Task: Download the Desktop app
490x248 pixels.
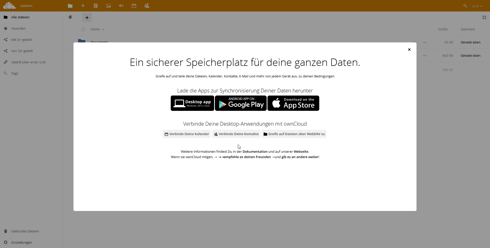Action: point(192,103)
